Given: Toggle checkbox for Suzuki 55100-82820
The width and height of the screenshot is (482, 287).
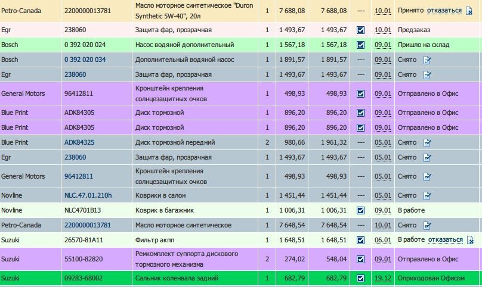Looking at the screenshot, I should (360, 259).
